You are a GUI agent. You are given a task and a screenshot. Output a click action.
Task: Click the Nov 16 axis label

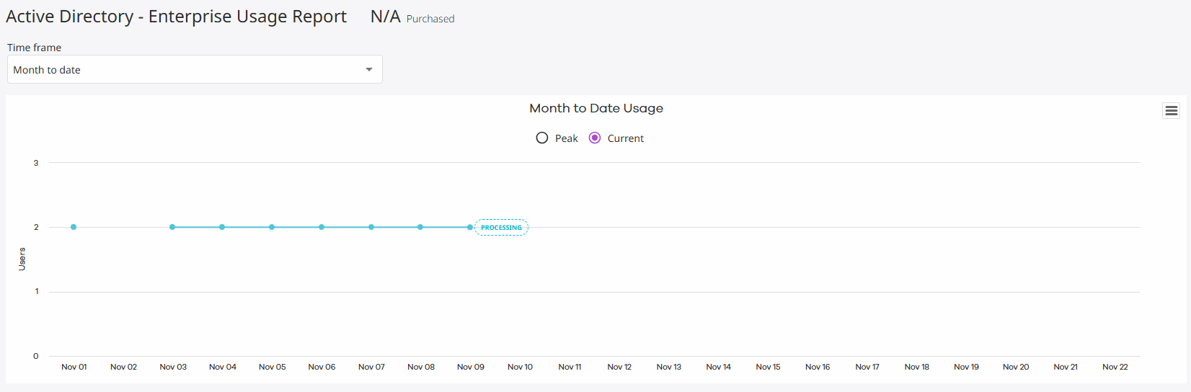click(818, 367)
